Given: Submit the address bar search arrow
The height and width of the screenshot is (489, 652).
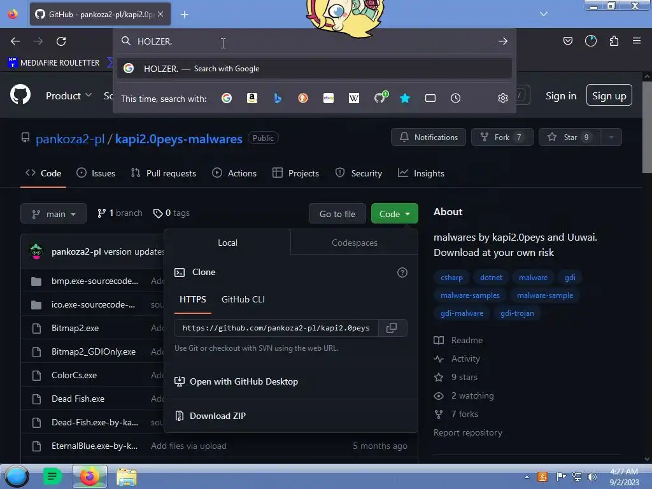Looking at the screenshot, I should pyautogui.click(x=503, y=41).
